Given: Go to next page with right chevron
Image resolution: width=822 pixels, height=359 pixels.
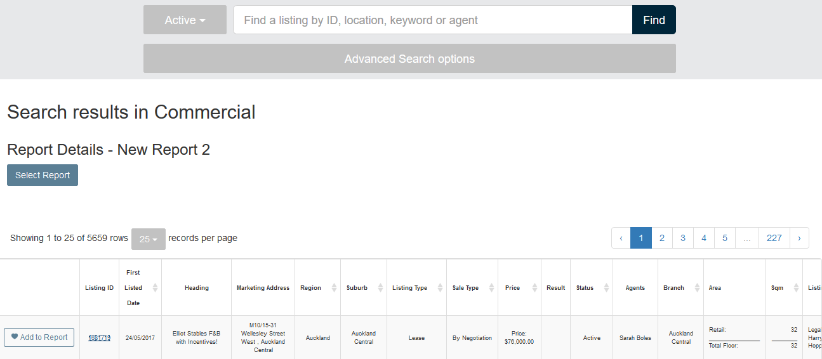Looking at the screenshot, I should click(x=799, y=238).
